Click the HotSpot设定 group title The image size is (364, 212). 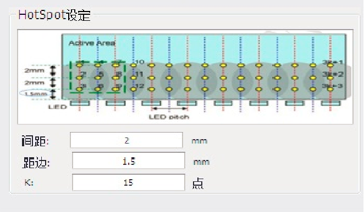pos(54,15)
